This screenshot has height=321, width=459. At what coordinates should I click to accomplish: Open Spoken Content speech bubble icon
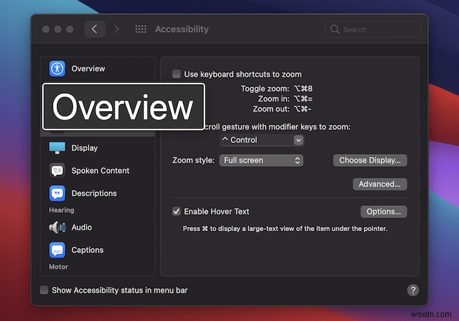[x=57, y=171]
